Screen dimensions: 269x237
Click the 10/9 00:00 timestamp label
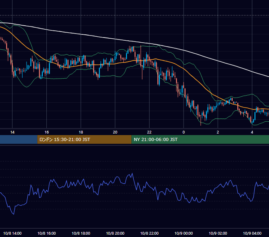point(184,233)
